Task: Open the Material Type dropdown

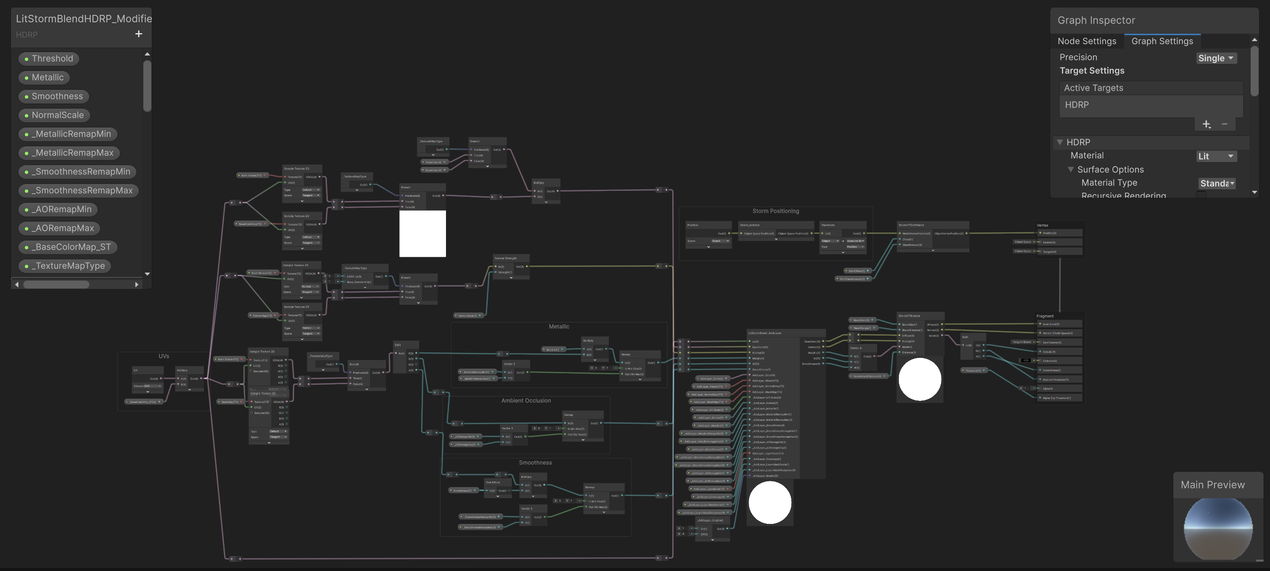Action: pos(1217,183)
